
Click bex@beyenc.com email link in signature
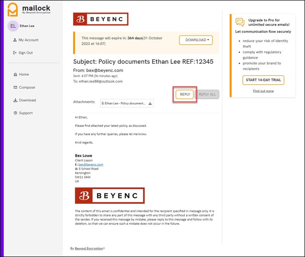coord(90,165)
